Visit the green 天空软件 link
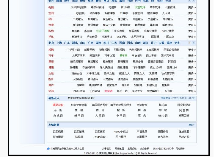The image size is (215, 157). click(140, 7)
